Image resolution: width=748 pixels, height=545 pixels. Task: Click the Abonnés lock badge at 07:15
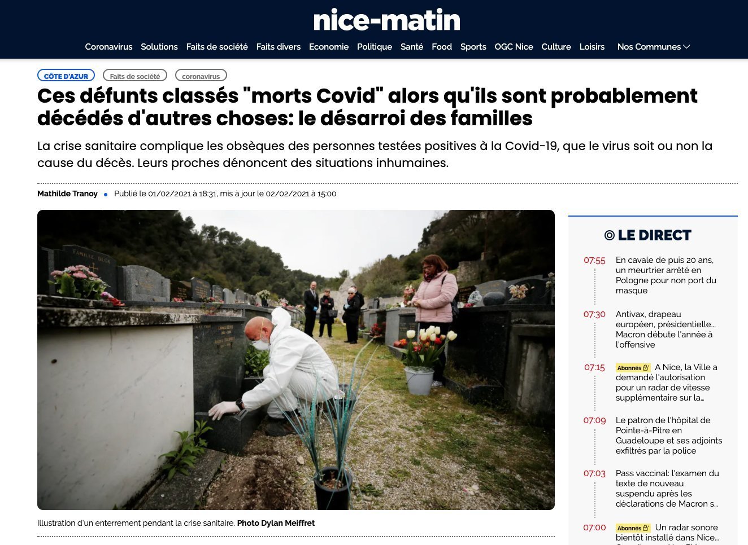633,368
